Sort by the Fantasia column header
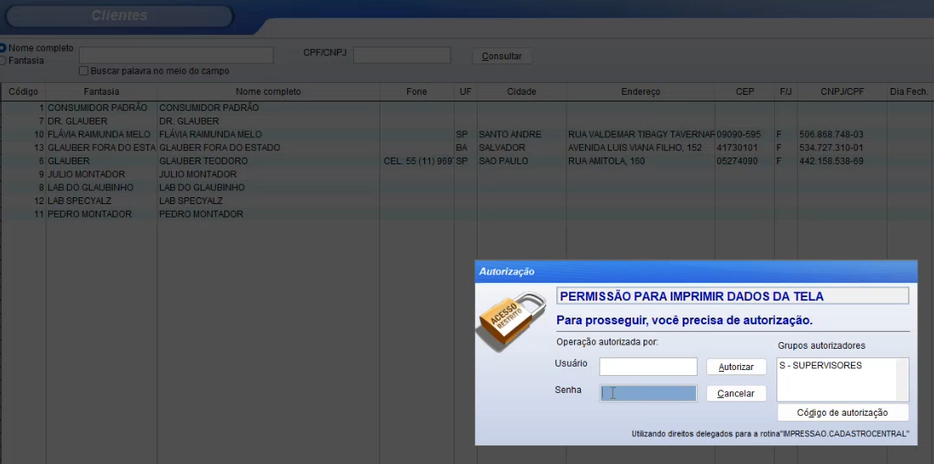Image resolution: width=934 pixels, height=464 pixels. (x=102, y=91)
